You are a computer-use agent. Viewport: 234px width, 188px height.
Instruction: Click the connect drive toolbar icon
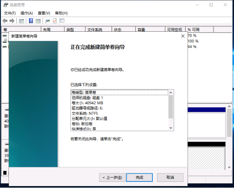tap(48, 21)
